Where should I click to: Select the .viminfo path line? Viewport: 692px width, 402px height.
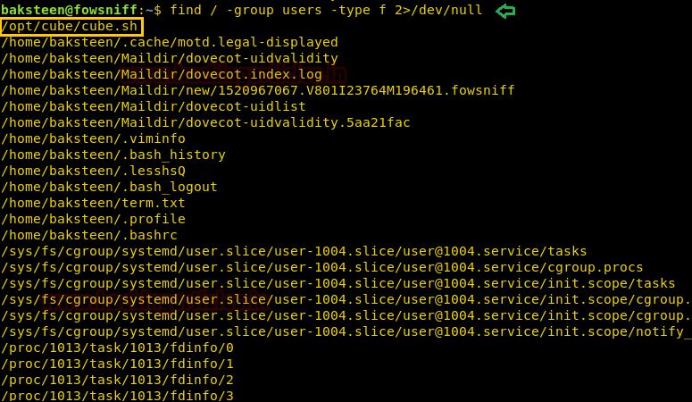click(x=93, y=138)
